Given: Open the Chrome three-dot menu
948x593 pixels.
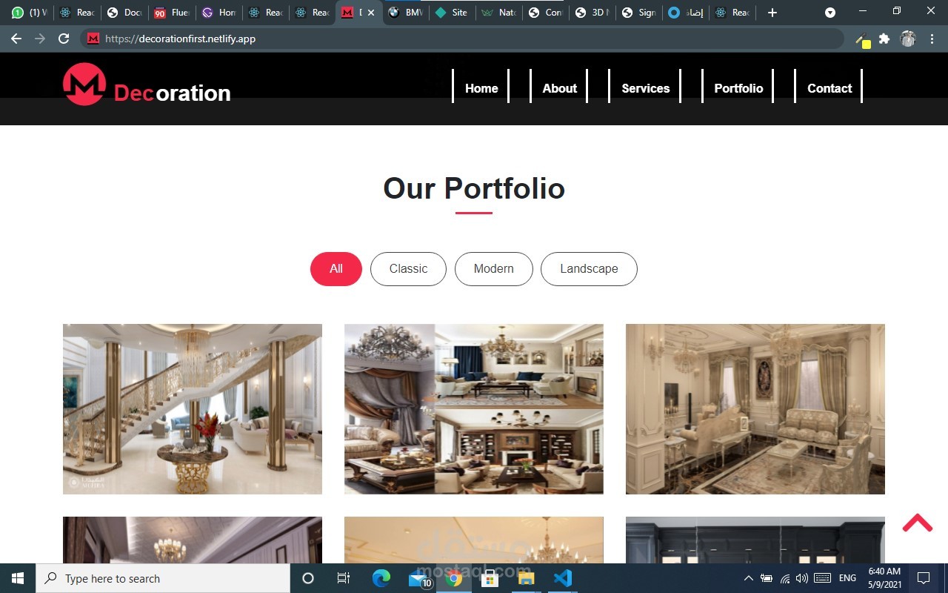Looking at the screenshot, I should [x=932, y=39].
